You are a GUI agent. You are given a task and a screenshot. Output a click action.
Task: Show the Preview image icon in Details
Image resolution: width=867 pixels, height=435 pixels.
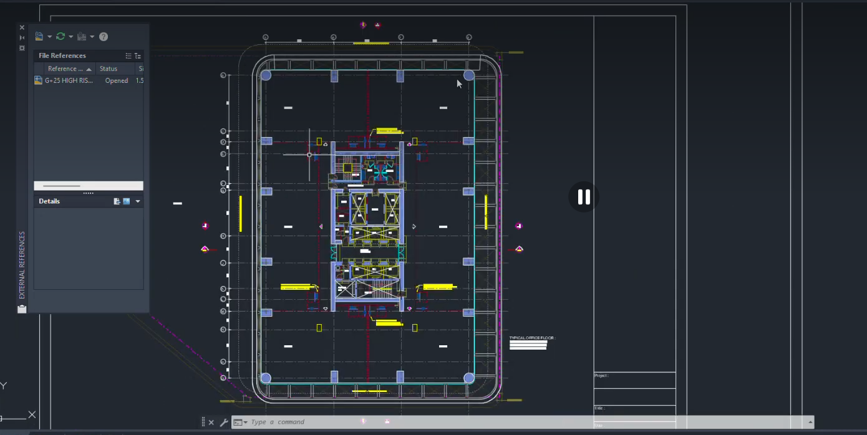point(127,201)
